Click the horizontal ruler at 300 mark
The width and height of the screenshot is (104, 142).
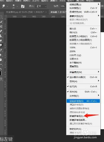pos(44,16)
